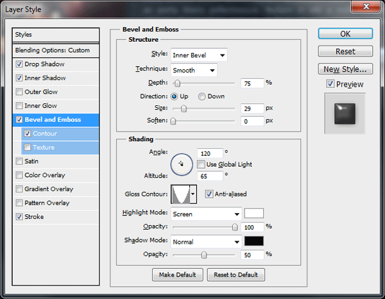
Task: Open the Gloss Contour picker arrow
Action: (193, 194)
